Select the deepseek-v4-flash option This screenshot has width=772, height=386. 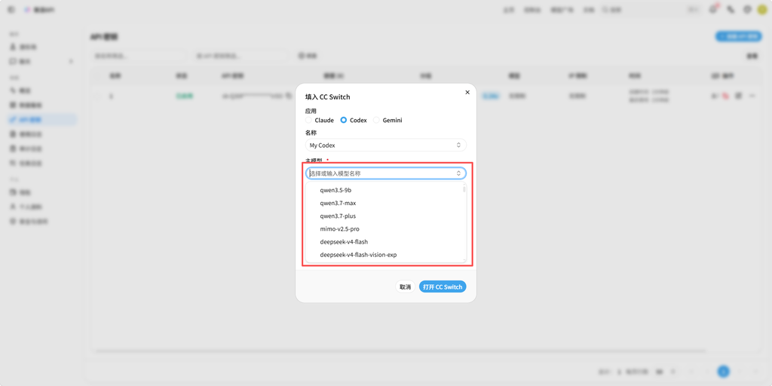tap(384, 242)
